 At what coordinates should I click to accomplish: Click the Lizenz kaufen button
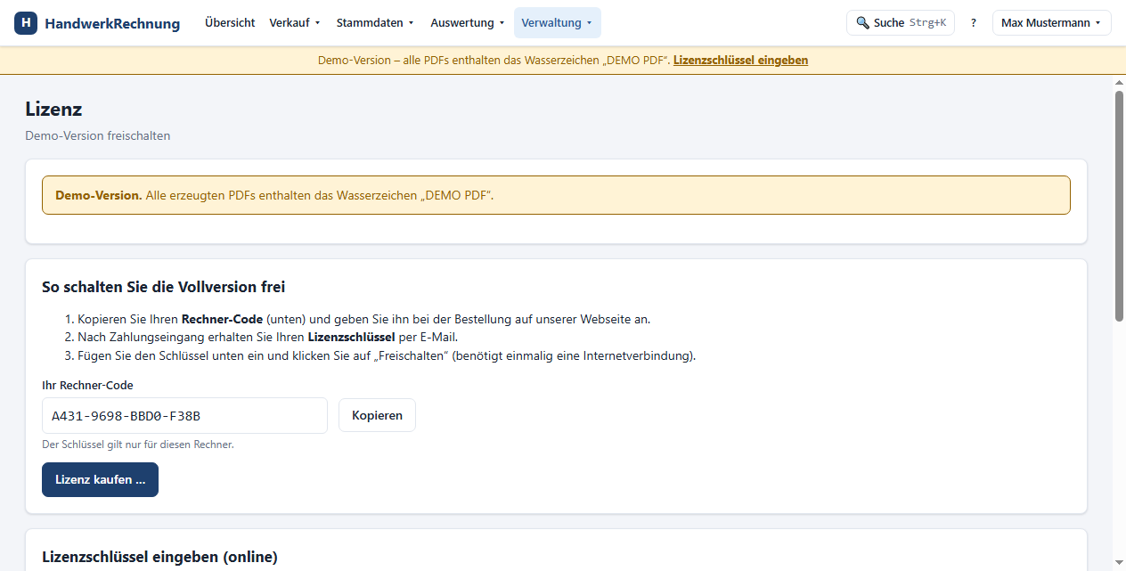100,479
